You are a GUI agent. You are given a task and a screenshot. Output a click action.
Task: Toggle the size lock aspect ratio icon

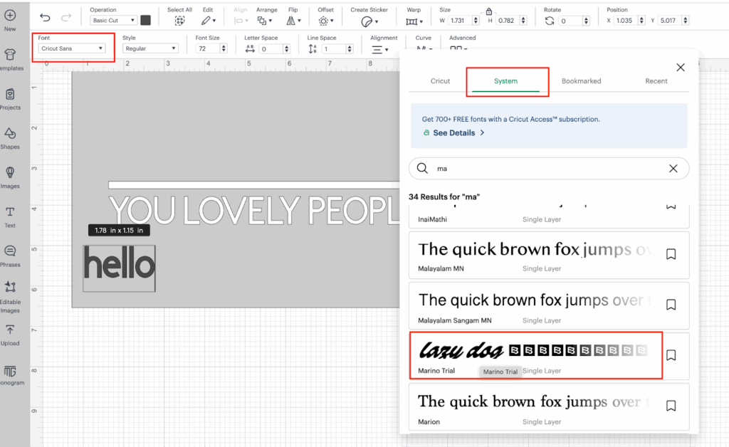488,11
